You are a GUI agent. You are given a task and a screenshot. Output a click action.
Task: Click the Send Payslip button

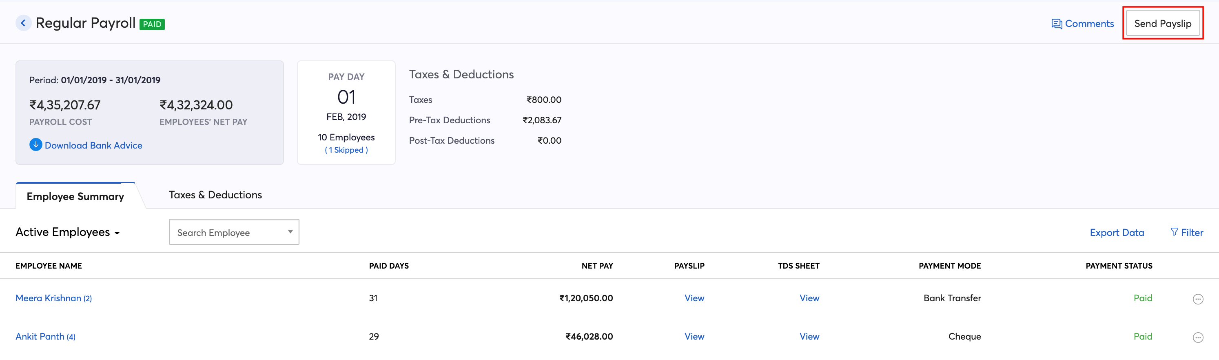coord(1162,24)
